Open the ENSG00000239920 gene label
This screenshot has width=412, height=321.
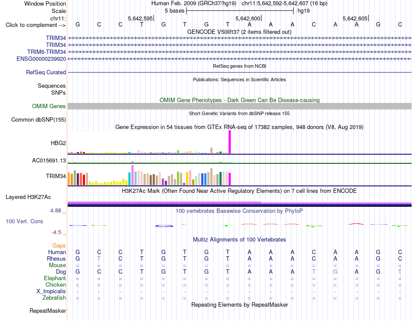41,59
